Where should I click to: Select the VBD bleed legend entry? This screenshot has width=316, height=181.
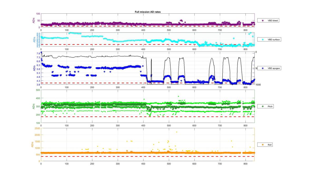[268, 20]
